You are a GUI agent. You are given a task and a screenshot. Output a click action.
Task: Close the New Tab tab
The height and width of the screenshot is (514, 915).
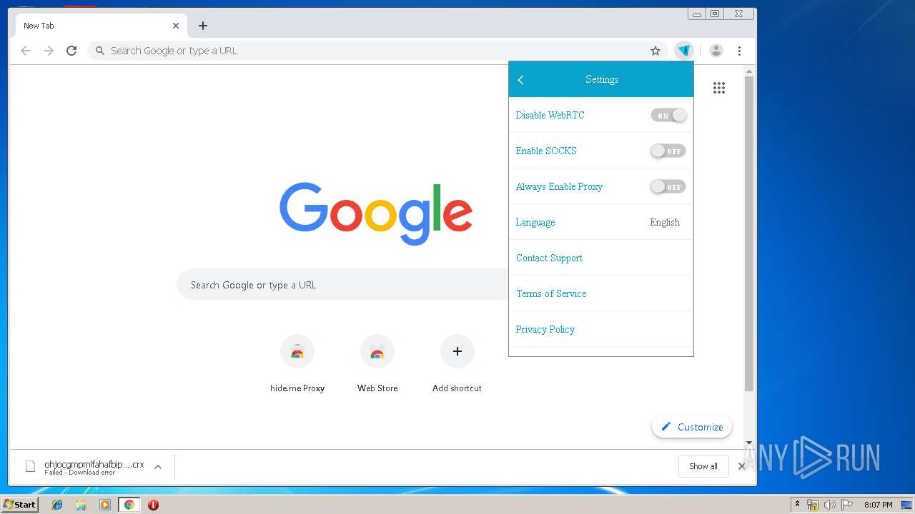pos(176,26)
